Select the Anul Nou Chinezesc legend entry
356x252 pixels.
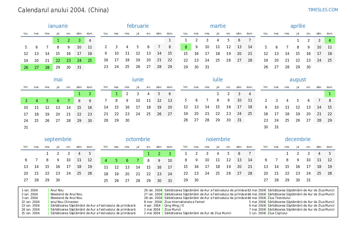click(x=65, y=202)
